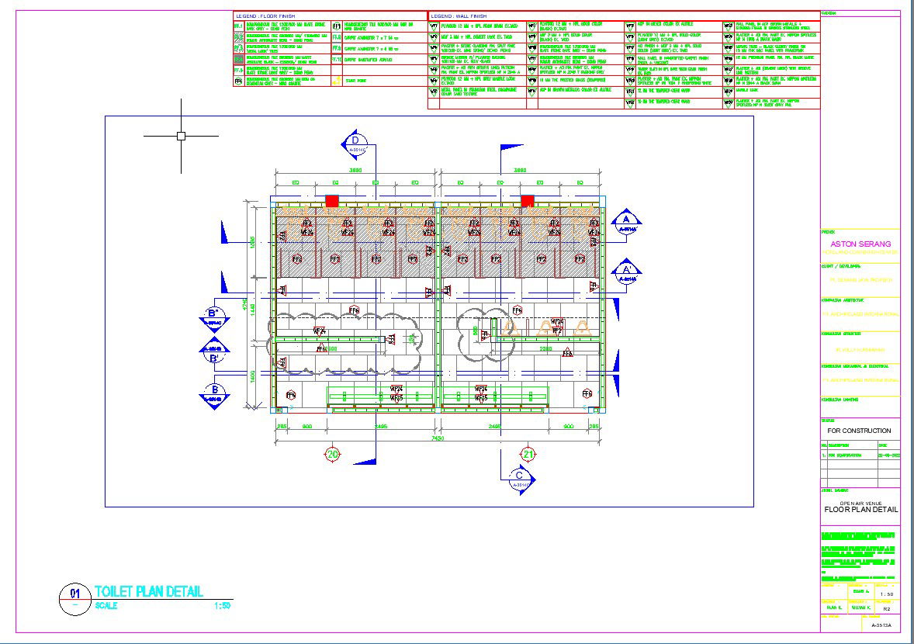Click the yellow start point symbol in legend

(337, 80)
